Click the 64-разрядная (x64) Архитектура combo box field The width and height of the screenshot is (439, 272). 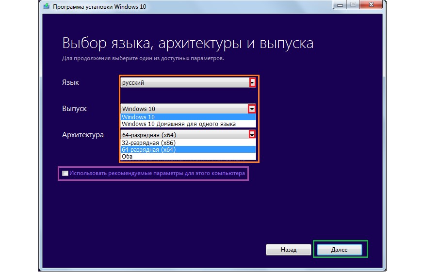(188, 135)
